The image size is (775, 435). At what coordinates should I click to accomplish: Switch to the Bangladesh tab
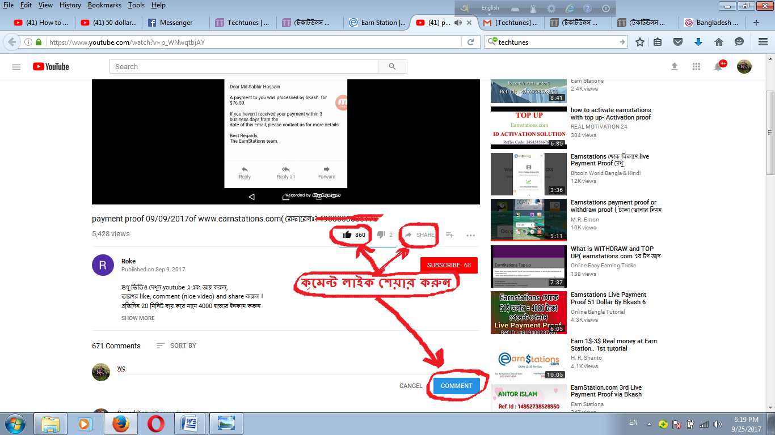pos(712,23)
